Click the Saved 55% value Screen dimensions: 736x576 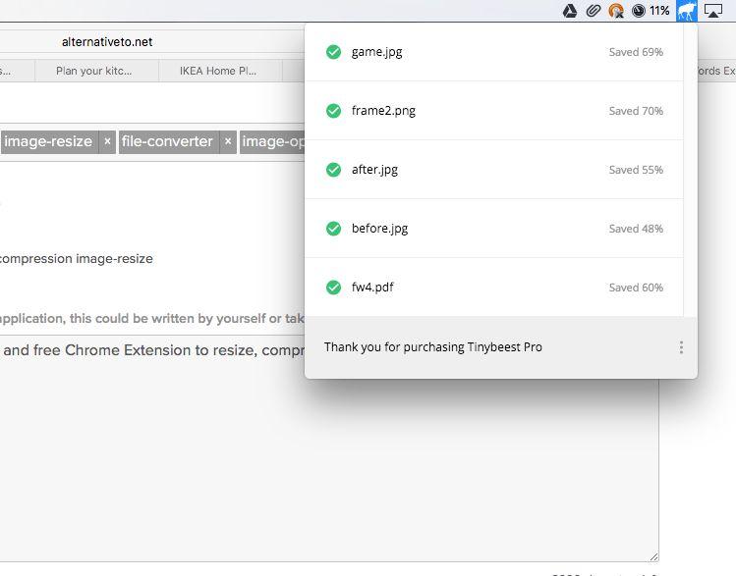[636, 170]
